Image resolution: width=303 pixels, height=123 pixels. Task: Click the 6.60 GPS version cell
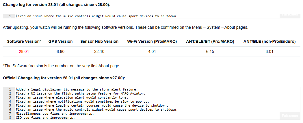(61, 52)
